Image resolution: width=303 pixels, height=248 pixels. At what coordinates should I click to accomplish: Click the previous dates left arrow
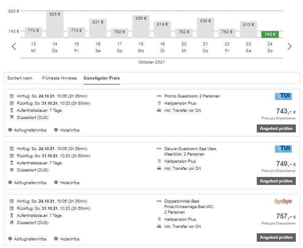pyautogui.click(x=14, y=46)
